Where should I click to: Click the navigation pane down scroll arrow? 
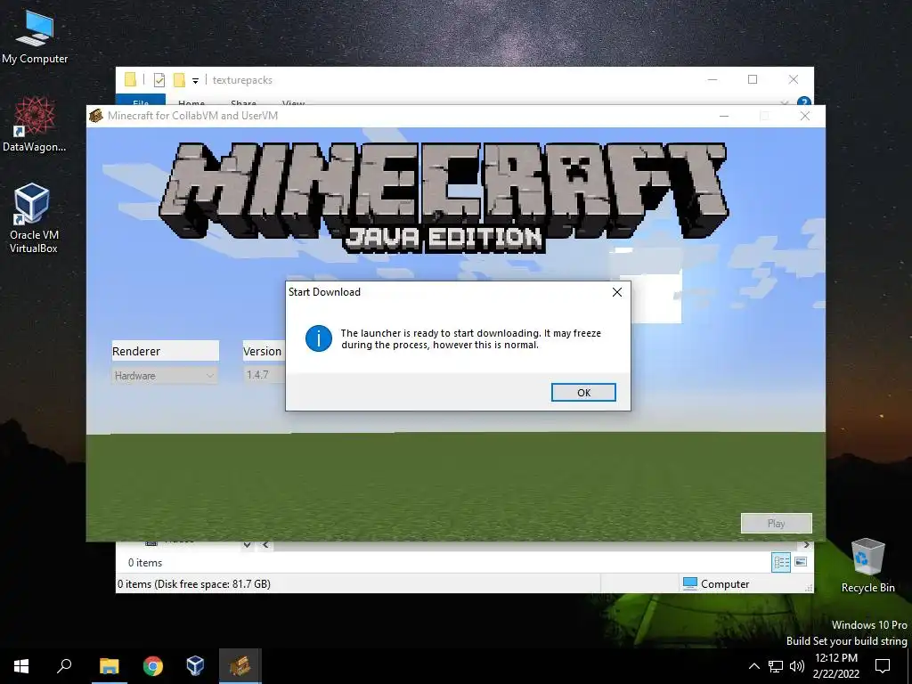pyautogui.click(x=248, y=545)
